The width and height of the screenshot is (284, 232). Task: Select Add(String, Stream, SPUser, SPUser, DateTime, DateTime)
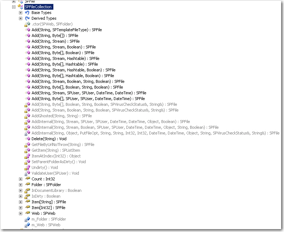[89, 93]
